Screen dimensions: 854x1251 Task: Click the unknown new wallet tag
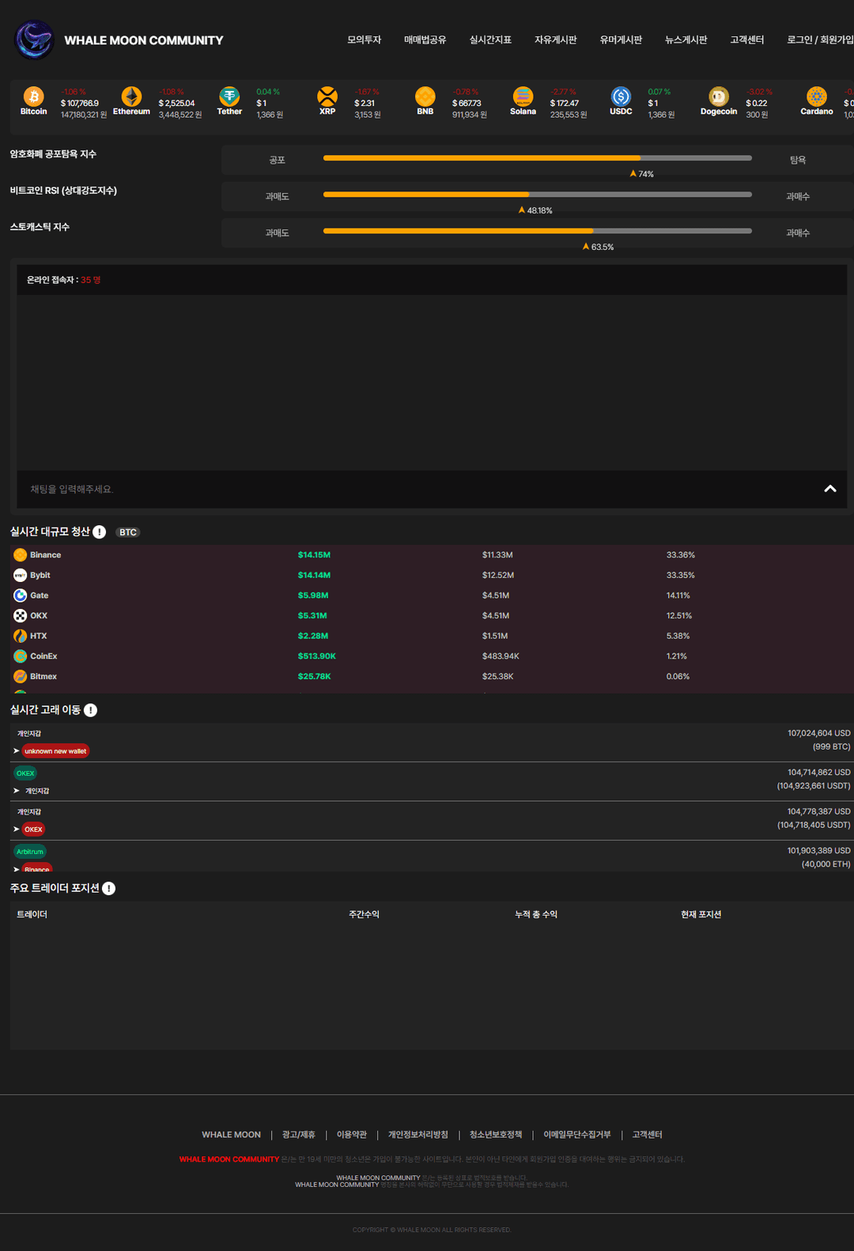tap(55, 751)
